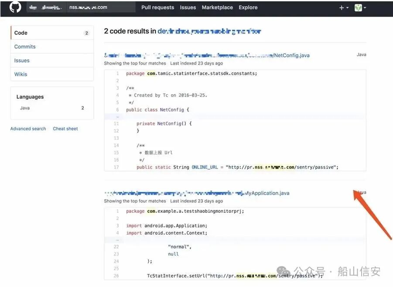393x287 pixels.
Task: Click the Java label on the first result
Action: click(361, 55)
